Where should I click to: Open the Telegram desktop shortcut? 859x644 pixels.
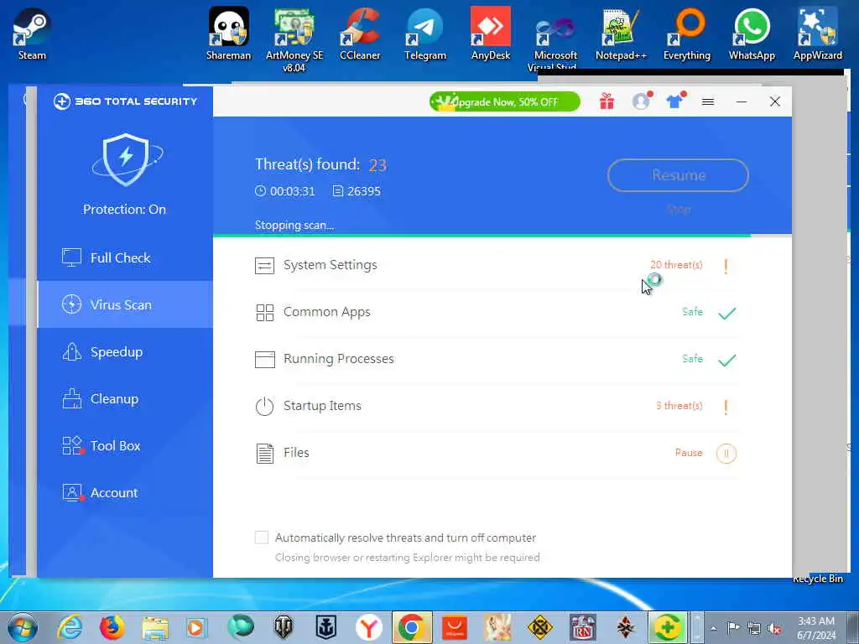(425, 34)
